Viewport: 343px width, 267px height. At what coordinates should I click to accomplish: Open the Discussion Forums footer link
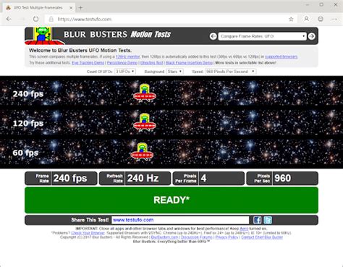197,237
